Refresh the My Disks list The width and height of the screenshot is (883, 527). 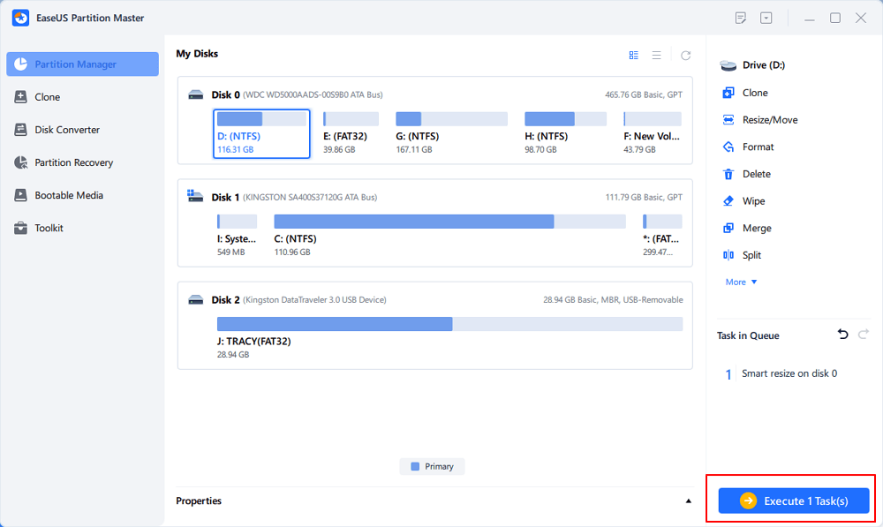tap(685, 55)
